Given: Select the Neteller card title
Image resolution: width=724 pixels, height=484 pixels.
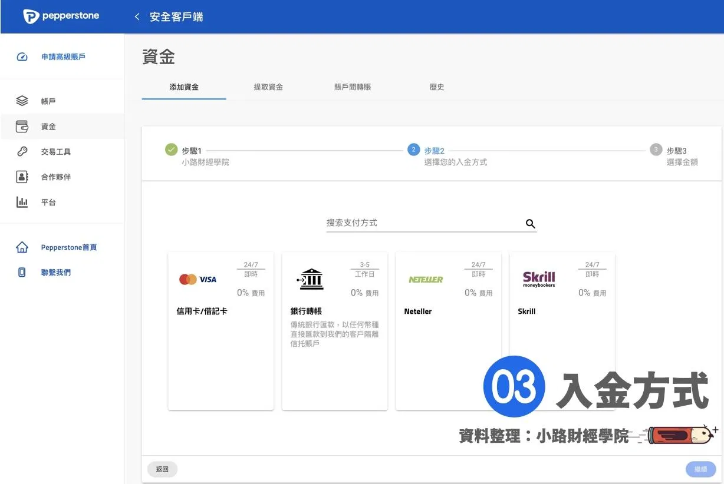Looking at the screenshot, I should click(418, 311).
